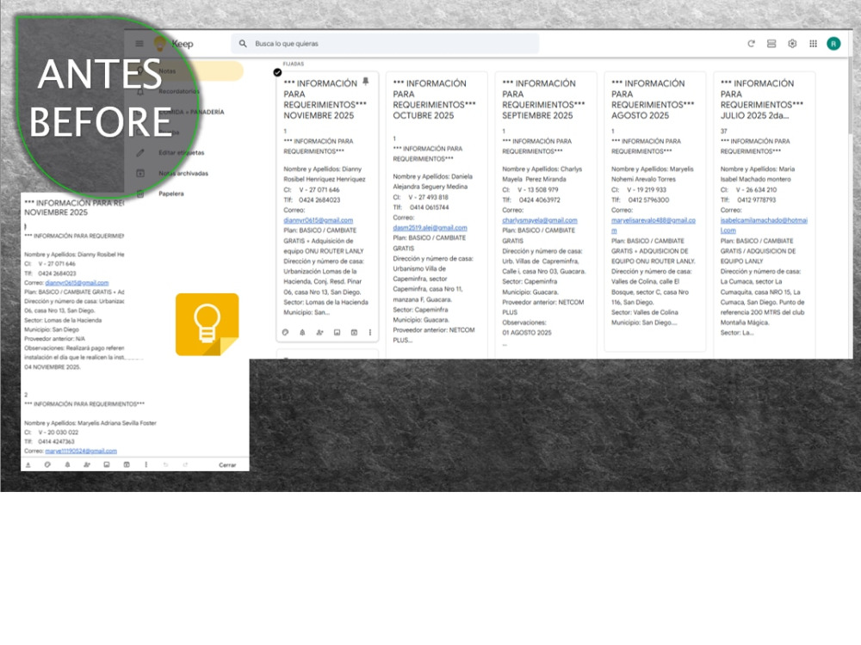861x645 pixels.
Task: Open background options on NOVIEMBRE card
Action: click(x=286, y=332)
